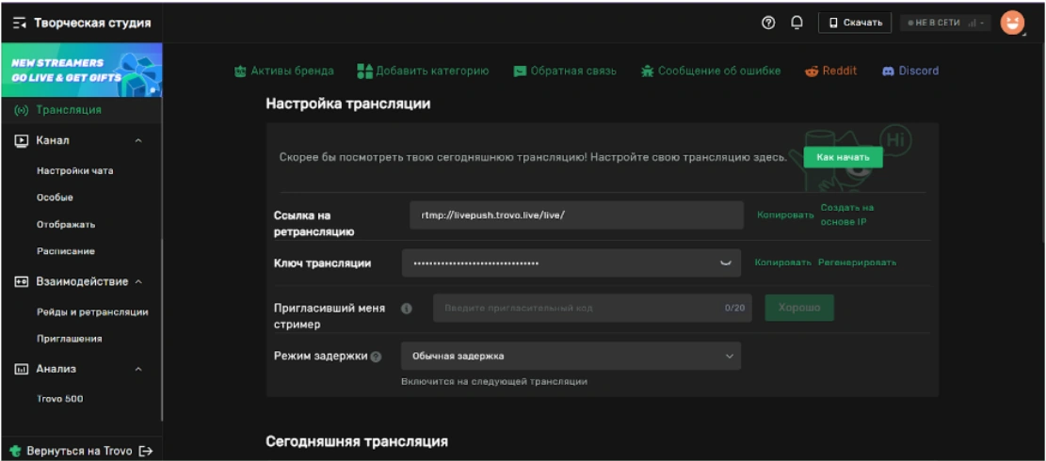
Task: Collapse the Канал section chevron
Action: 138,140
